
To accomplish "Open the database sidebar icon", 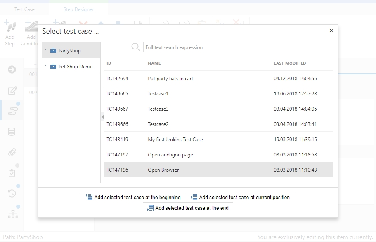I will tap(12, 132).
